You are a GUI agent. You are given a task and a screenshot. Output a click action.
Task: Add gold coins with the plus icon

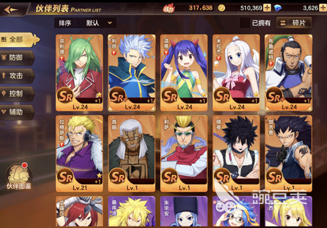[x=267, y=8]
